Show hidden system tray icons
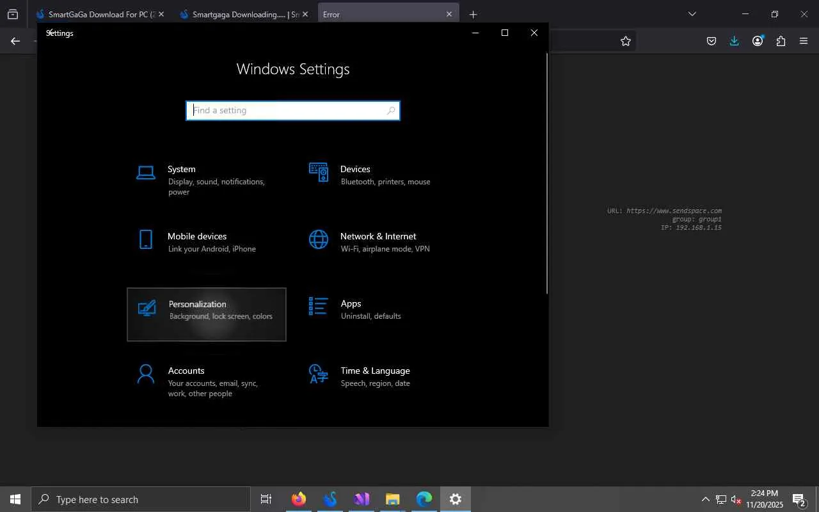 705,499
